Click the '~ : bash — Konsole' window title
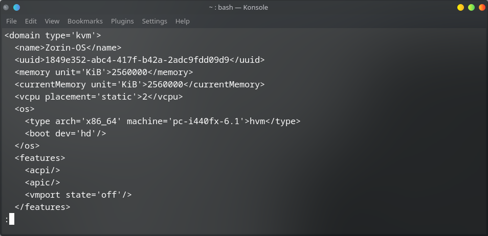Screen dimensions: 488x236 pyautogui.click(x=238, y=8)
